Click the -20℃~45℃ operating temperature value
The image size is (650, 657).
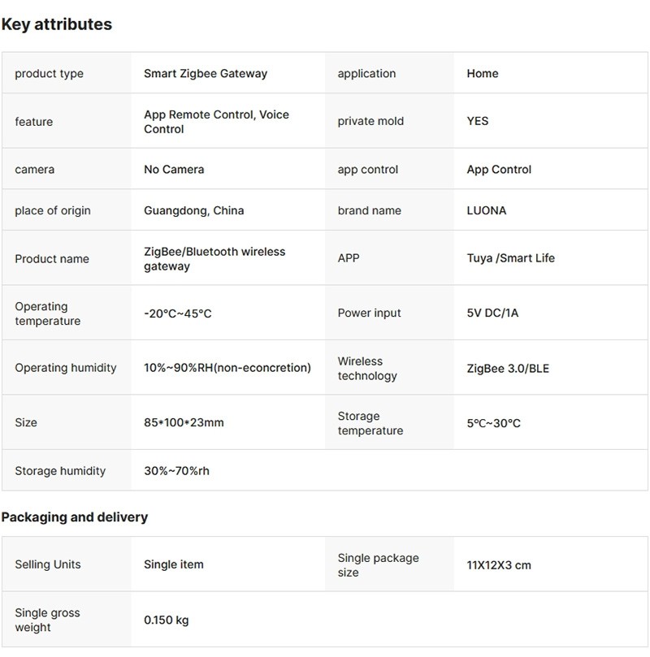click(x=177, y=313)
